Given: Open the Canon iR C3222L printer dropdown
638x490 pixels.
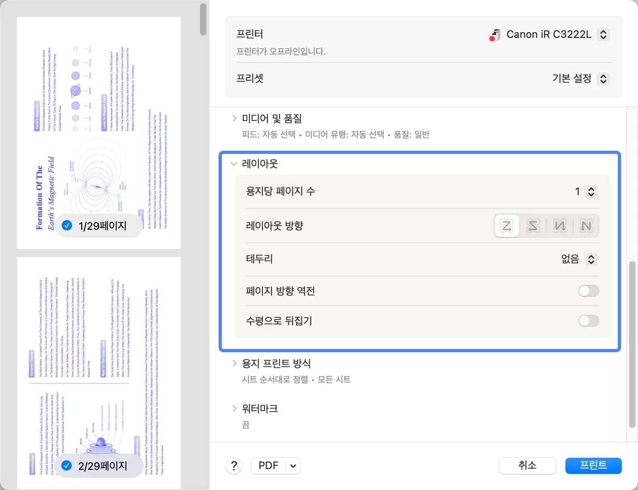Looking at the screenshot, I should pyautogui.click(x=603, y=35).
